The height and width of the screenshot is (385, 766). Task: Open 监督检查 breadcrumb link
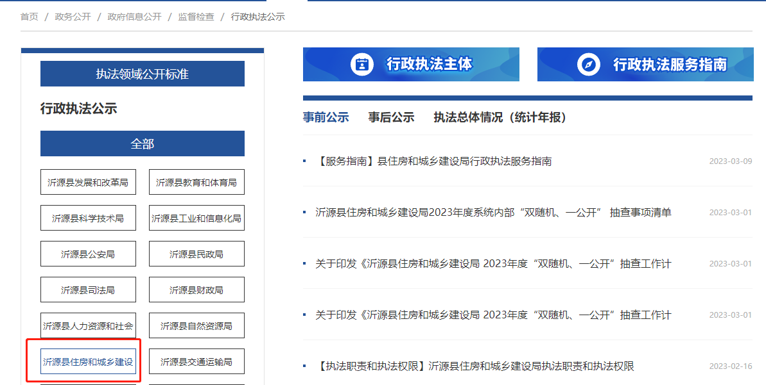[196, 17]
